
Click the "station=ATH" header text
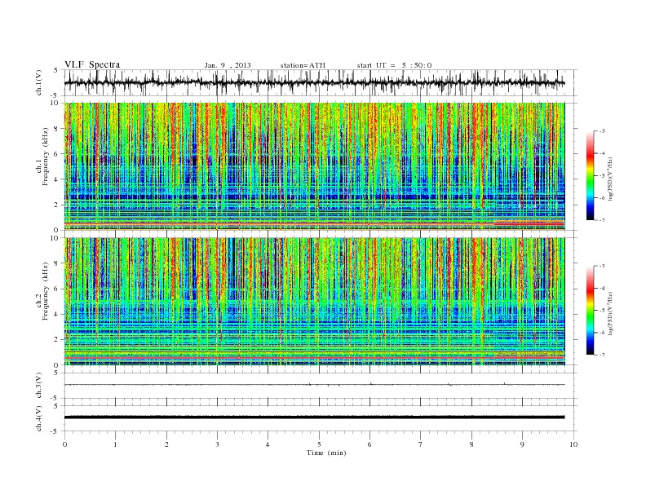[303, 65]
